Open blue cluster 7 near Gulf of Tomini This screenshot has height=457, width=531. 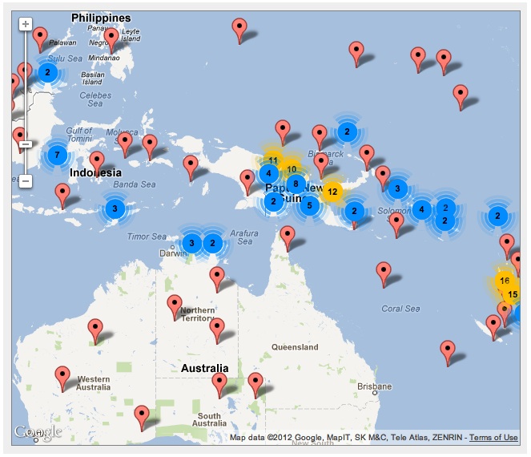pos(57,155)
